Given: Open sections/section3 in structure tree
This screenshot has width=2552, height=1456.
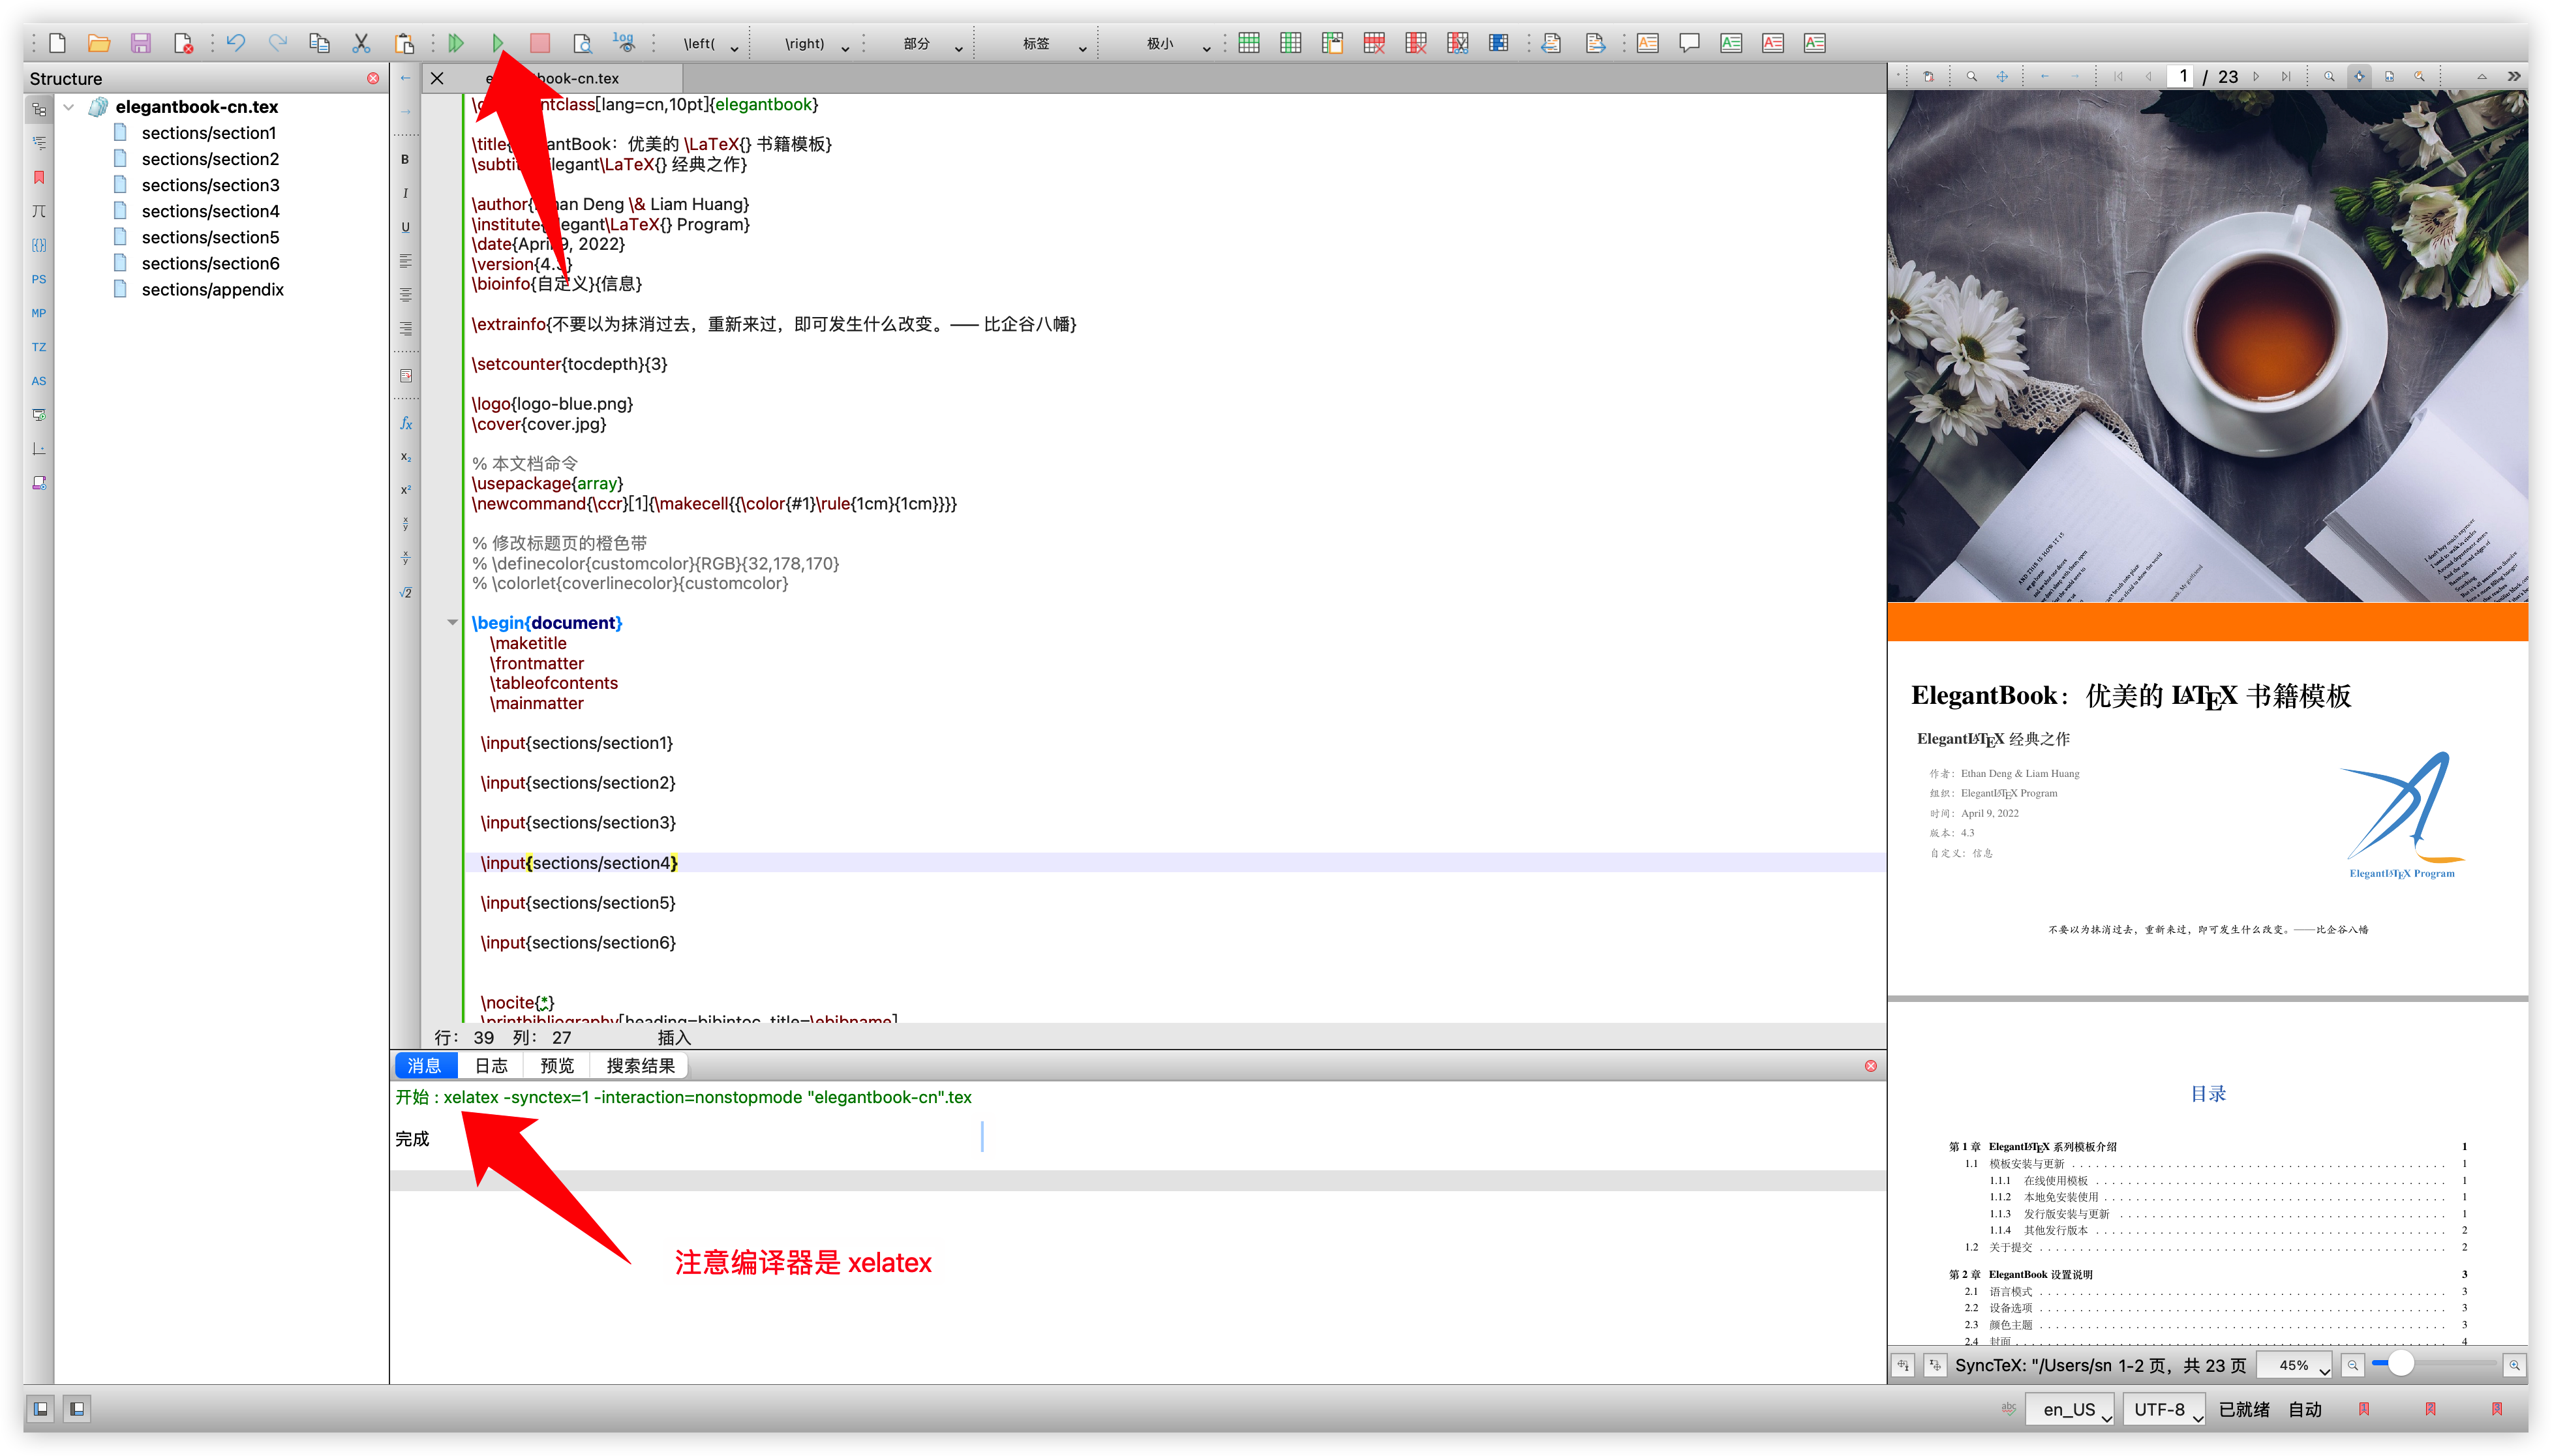Looking at the screenshot, I should pos(210,185).
